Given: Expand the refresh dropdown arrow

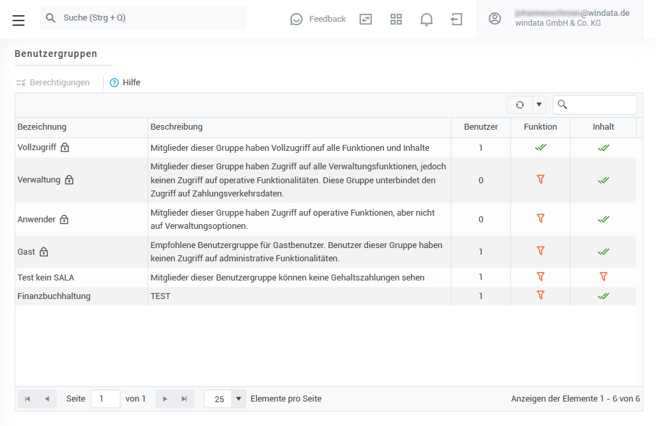Looking at the screenshot, I should [x=539, y=105].
